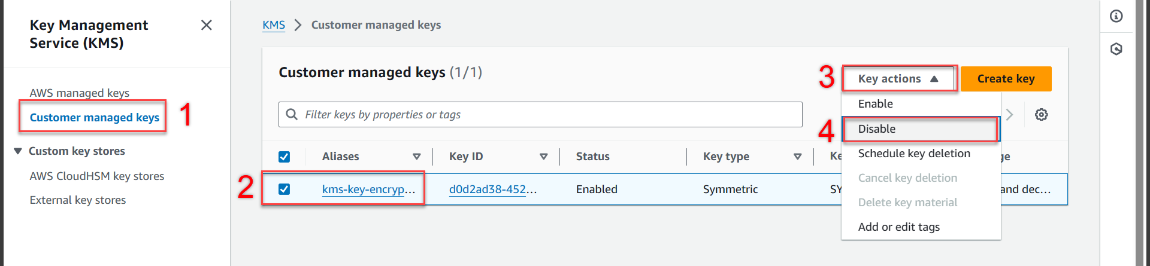Sort by Aliases column arrow
This screenshot has height=266, width=1150.
pos(416,157)
